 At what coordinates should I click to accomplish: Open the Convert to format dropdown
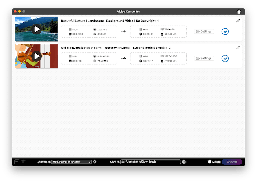click(x=72, y=162)
